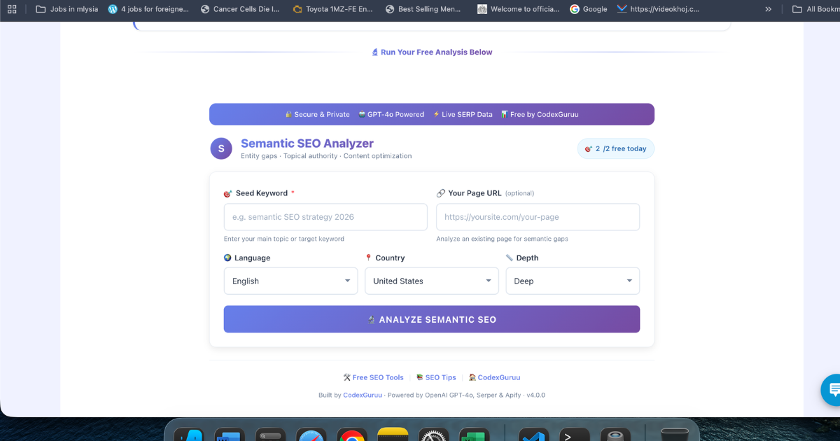Open the Apps grid icon in bookmarks bar

[x=12, y=9]
